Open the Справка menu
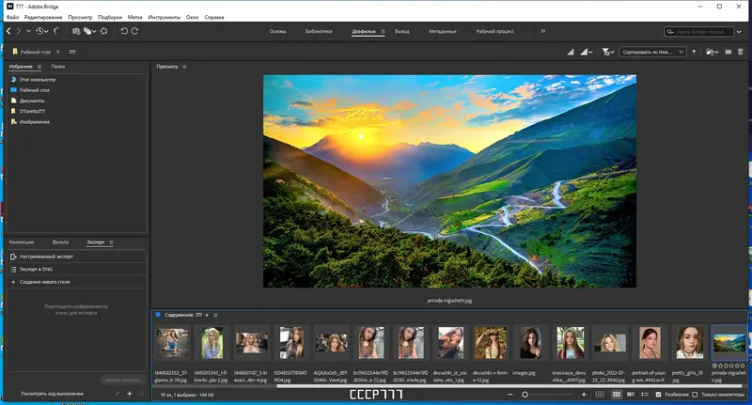752x405 pixels. tap(214, 17)
